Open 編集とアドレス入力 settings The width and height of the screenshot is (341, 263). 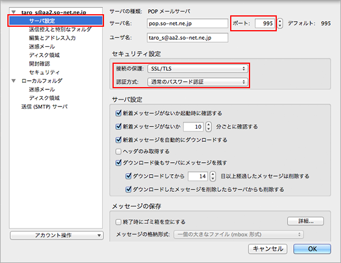click(52, 38)
